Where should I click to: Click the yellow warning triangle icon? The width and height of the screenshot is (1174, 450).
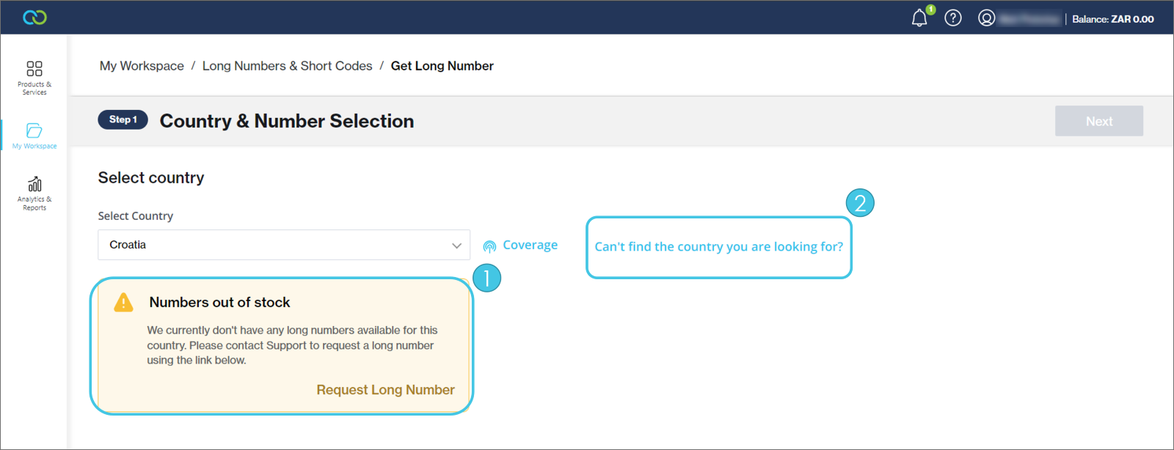[124, 303]
